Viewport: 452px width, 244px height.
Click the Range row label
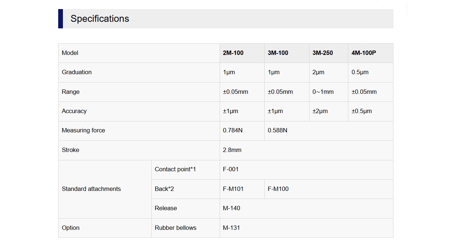[71, 92]
